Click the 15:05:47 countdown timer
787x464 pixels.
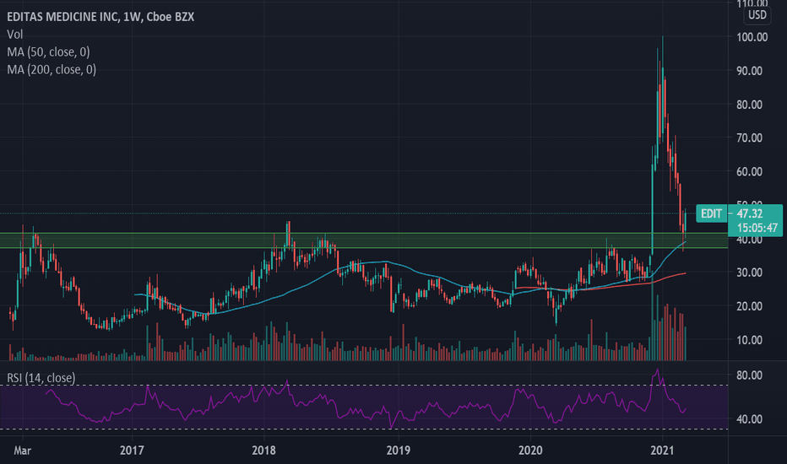coord(757,228)
